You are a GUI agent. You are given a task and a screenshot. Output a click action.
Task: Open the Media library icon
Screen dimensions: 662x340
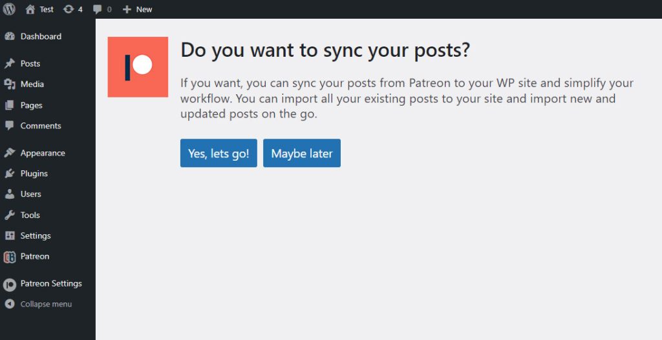(10, 85)
